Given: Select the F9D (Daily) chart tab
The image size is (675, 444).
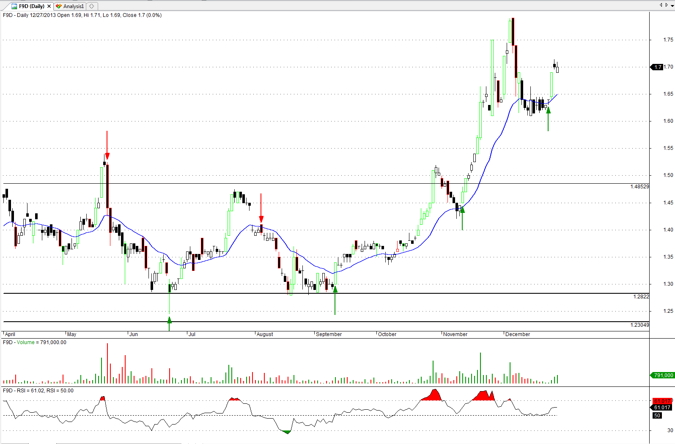Looking at the screenshot, I should tap(31, 6).
